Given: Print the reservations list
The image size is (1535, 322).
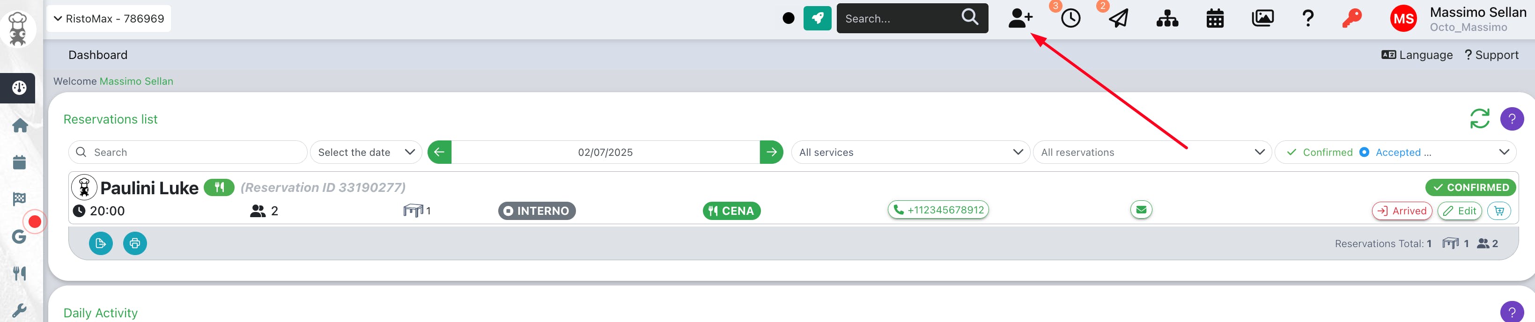Looking at the screenshot, I should (x=135, y=243).
